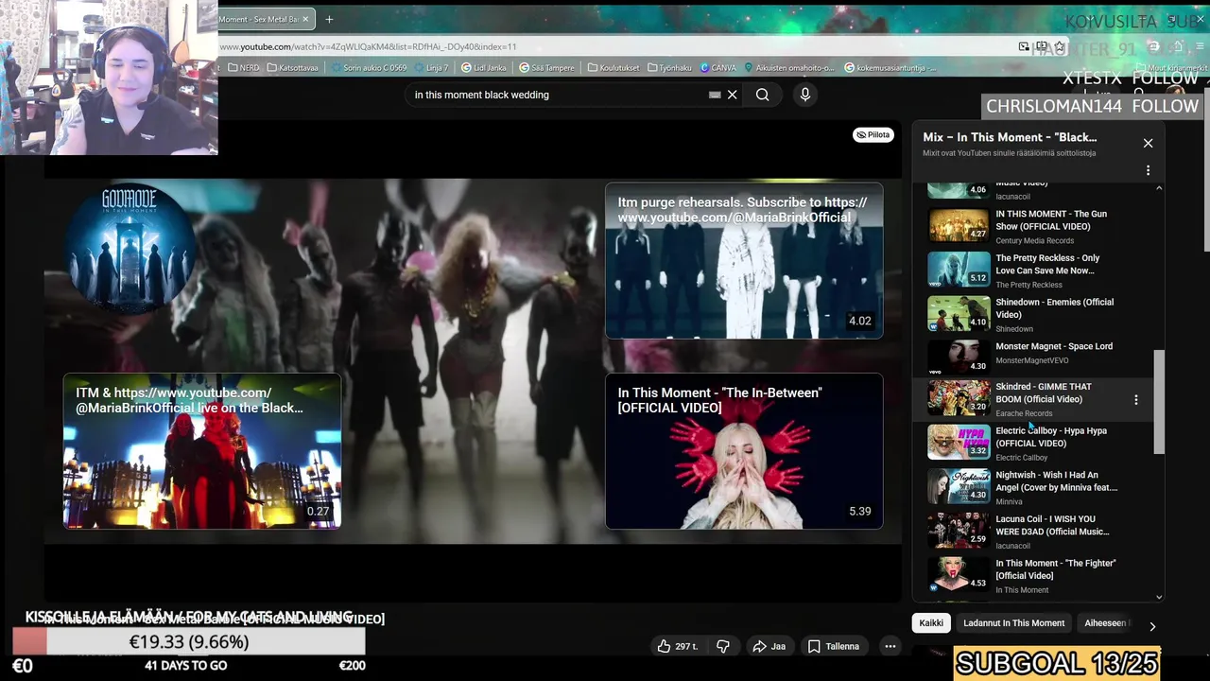Click GODMODE circular channel end card

[130, 248]
